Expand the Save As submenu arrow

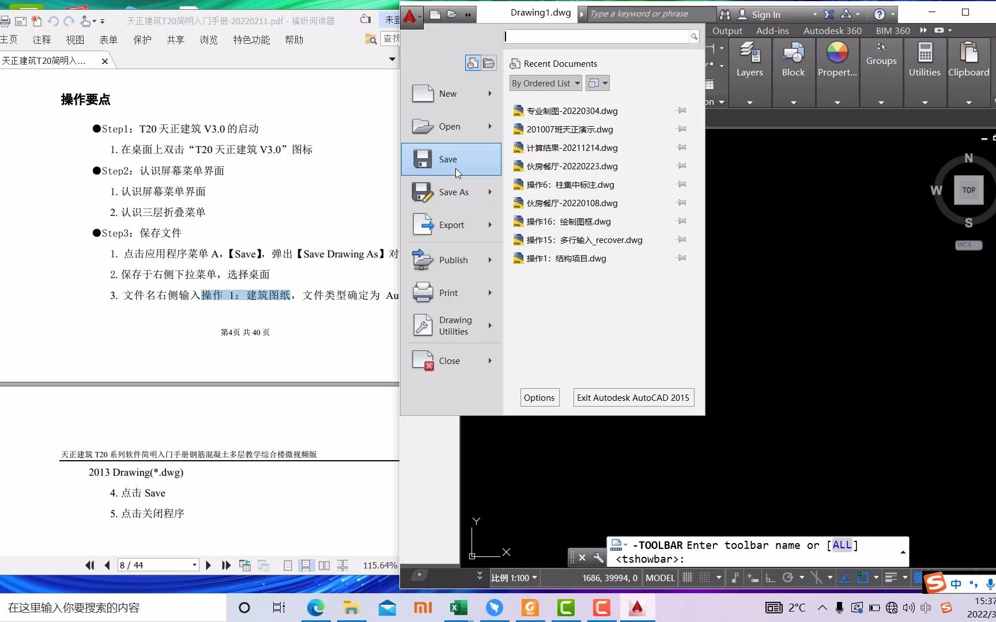(491, 192)
